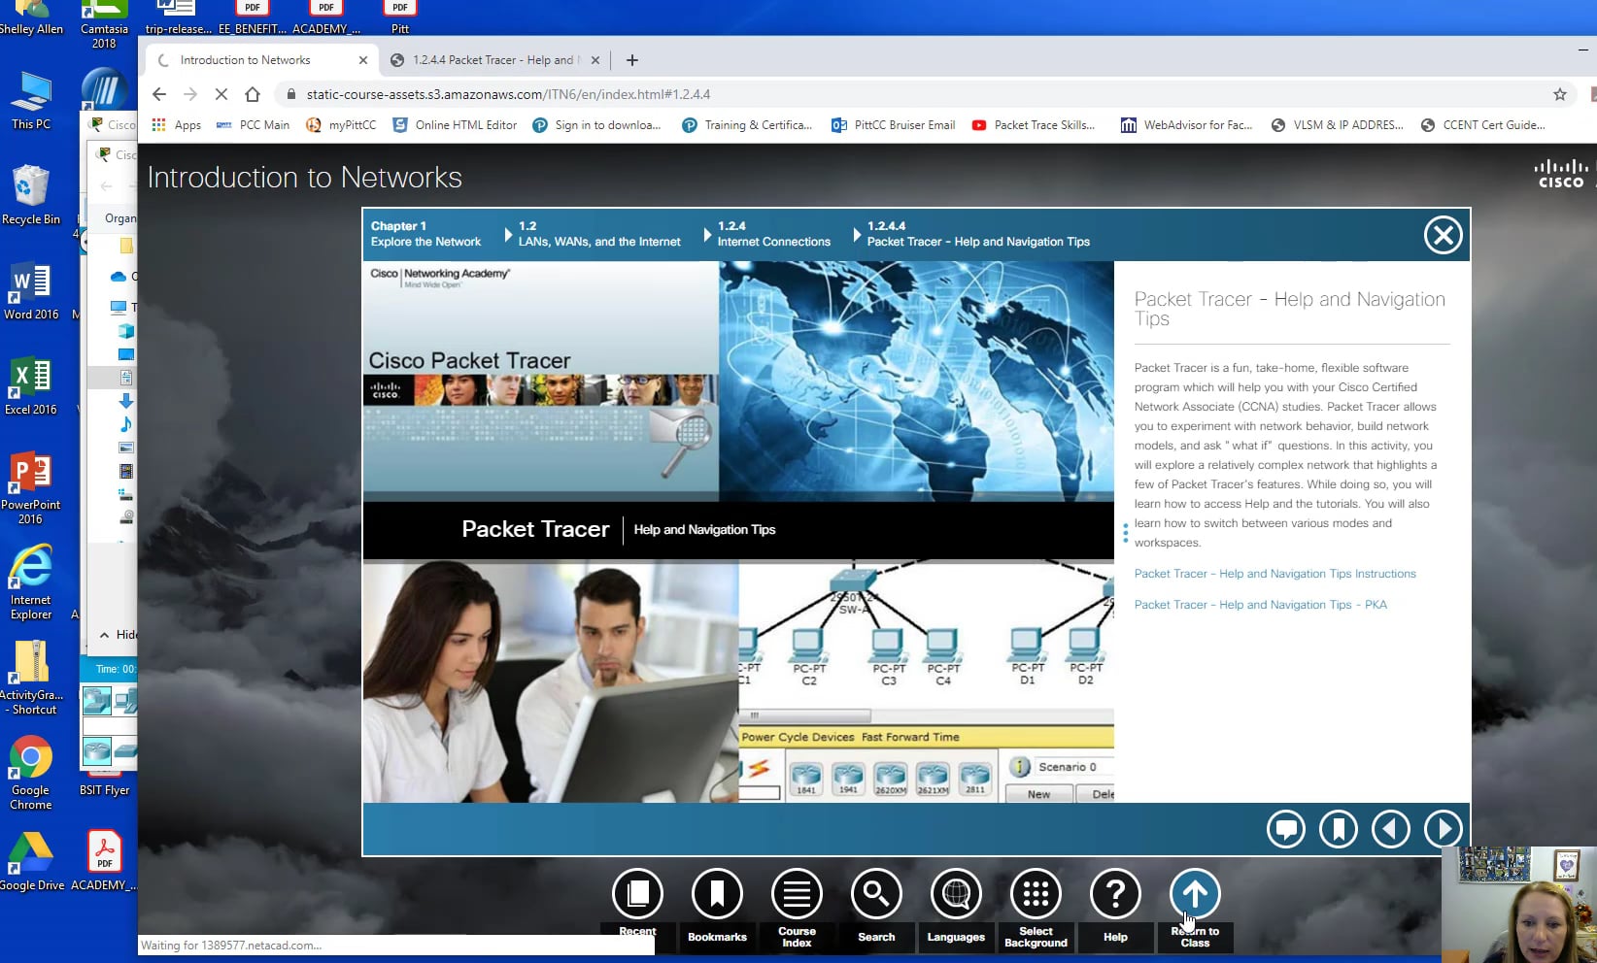Go to previous page arrow
Viewport: 1597px width, 963px height.
tap(1391, 829)
